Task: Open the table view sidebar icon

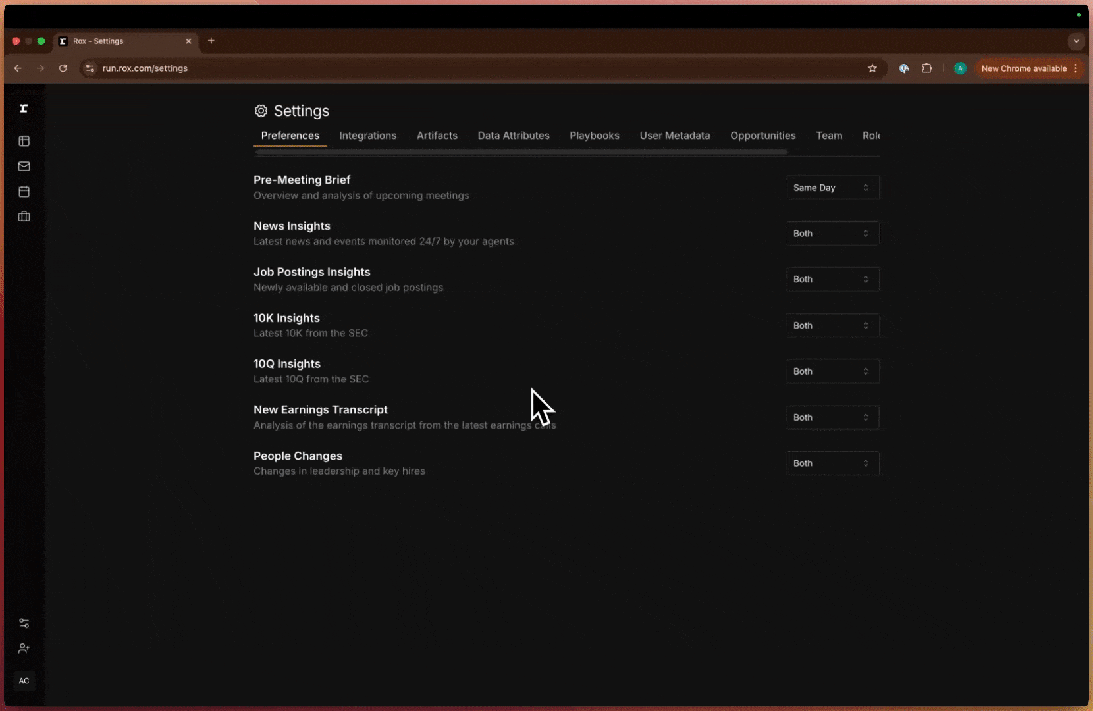Action: tap(24, 141)
